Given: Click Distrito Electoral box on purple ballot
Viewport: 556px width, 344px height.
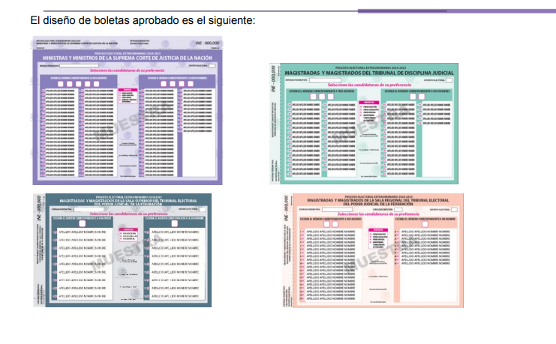Looking at the screenshot, I should coord(211,66).
